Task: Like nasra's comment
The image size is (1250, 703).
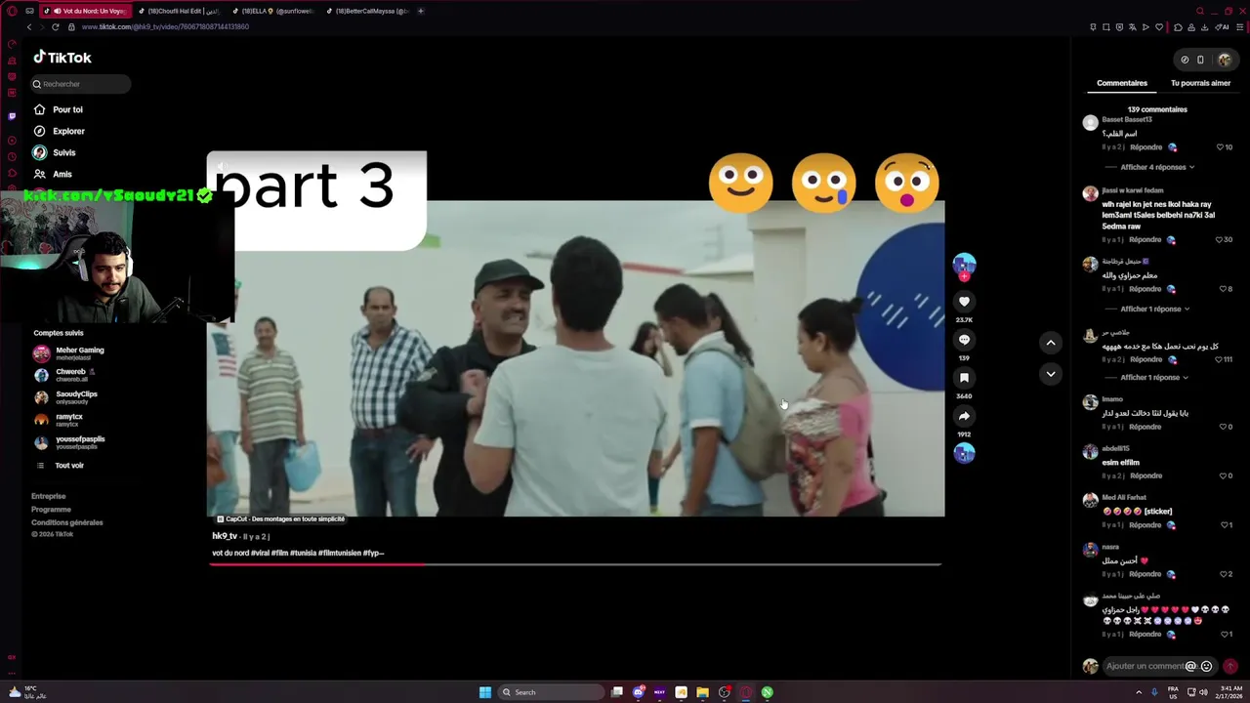Action: (x=1225, y=574)
